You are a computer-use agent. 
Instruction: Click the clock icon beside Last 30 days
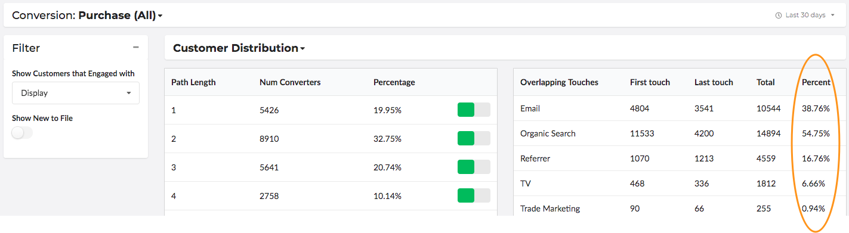click(x=778, y=15)
